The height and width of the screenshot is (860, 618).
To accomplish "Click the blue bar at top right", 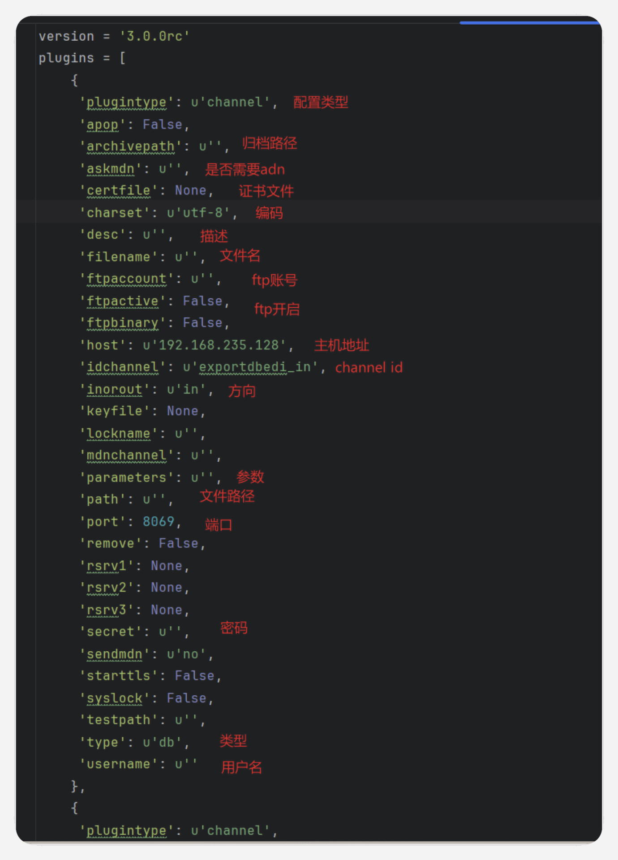I will 529,23.
